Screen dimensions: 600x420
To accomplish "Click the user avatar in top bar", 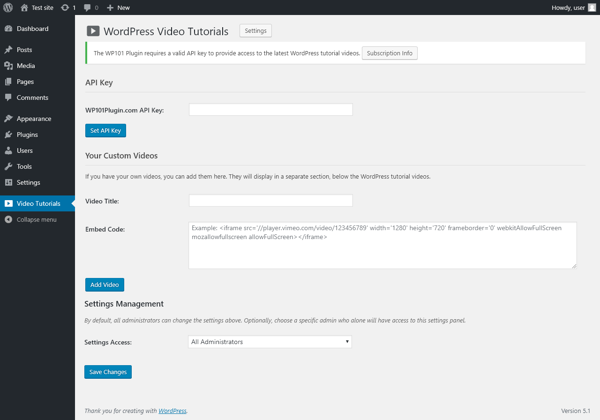I will click(592, 7).
